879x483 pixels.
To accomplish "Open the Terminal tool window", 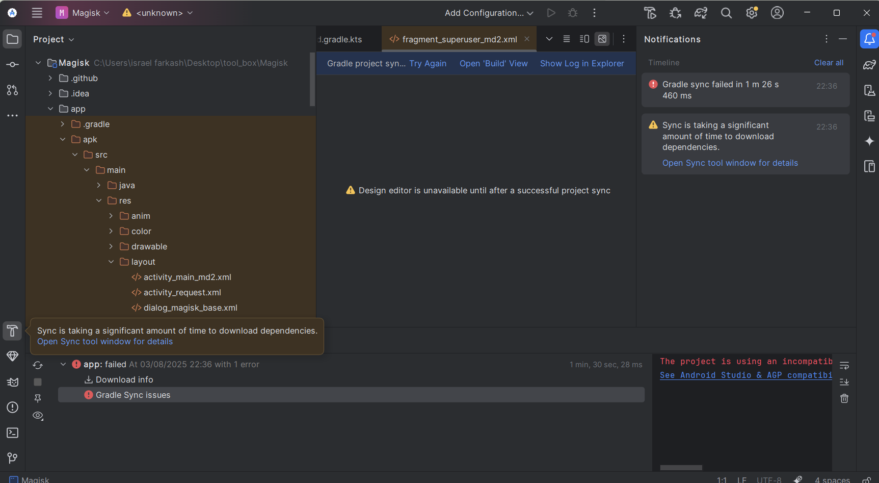I will pyautogui.click(x=12, y=433).
